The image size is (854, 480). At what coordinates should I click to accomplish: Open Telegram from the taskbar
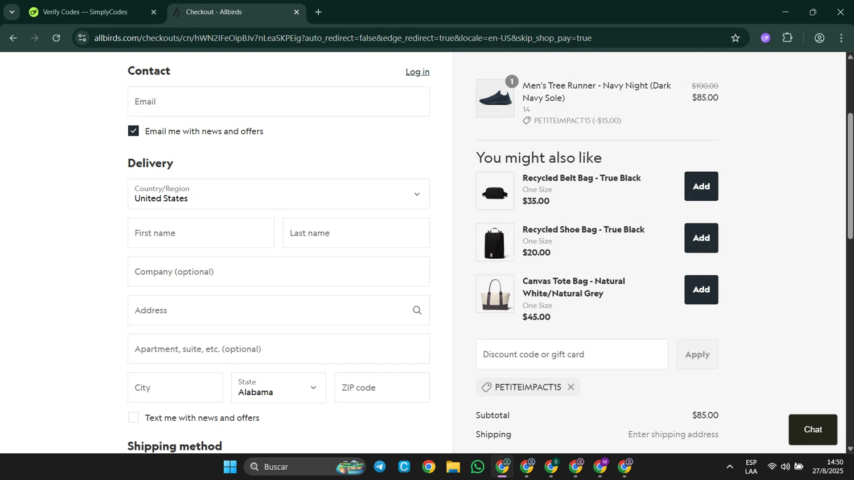380,467
